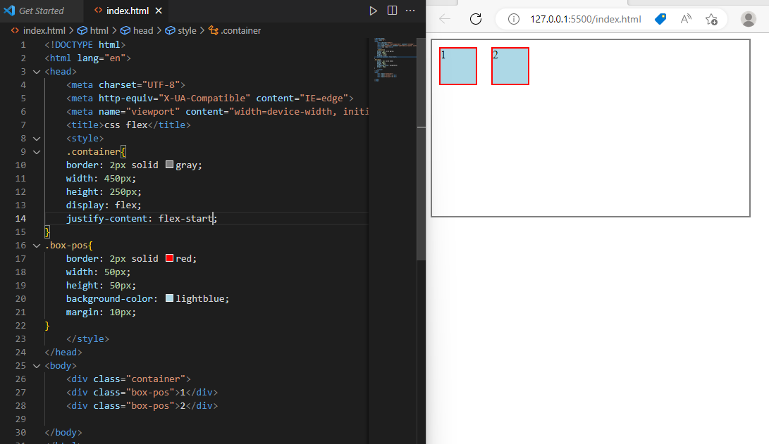Open the editor More Actions ellipsis menu

click(x=410, y=11)
